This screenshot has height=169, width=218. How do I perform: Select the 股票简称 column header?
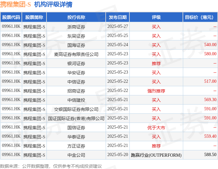coord(34,17)
